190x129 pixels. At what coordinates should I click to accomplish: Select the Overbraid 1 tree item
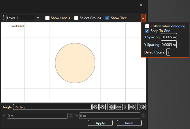coord(18,26)
